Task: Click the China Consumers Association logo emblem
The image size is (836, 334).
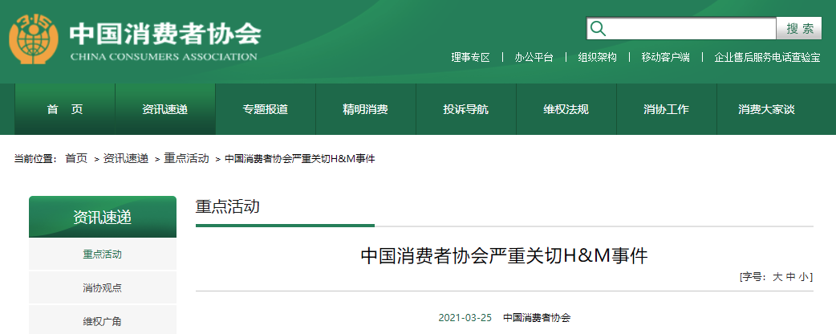Action: pos(34,39)
